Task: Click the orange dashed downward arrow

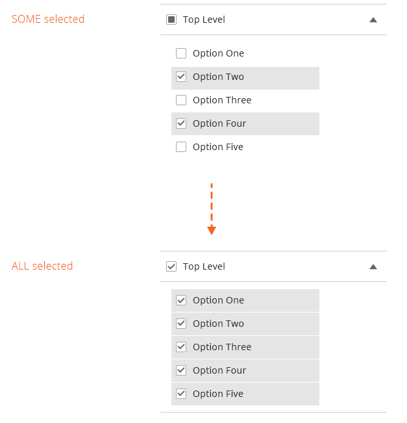Action: pos(211,209)
